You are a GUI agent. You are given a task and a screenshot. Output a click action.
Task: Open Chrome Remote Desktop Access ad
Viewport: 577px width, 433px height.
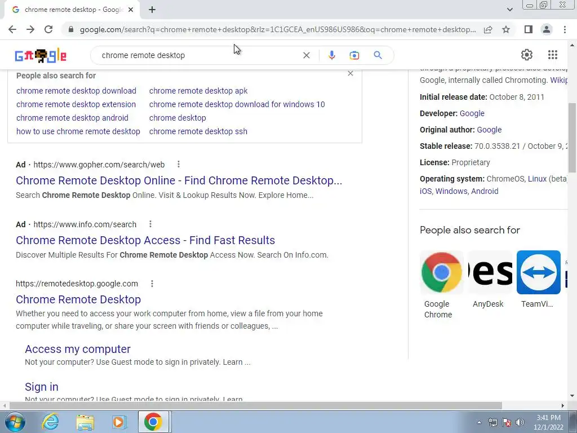click(x=145, y=240)
